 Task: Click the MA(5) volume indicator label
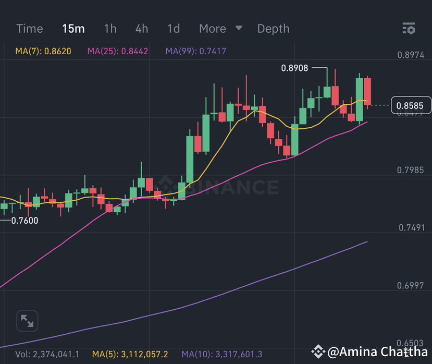(131, 353)
